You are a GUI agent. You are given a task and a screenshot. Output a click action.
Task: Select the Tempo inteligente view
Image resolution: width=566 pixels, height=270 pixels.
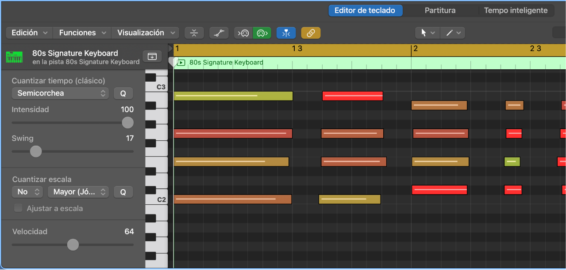pos(516,10)
